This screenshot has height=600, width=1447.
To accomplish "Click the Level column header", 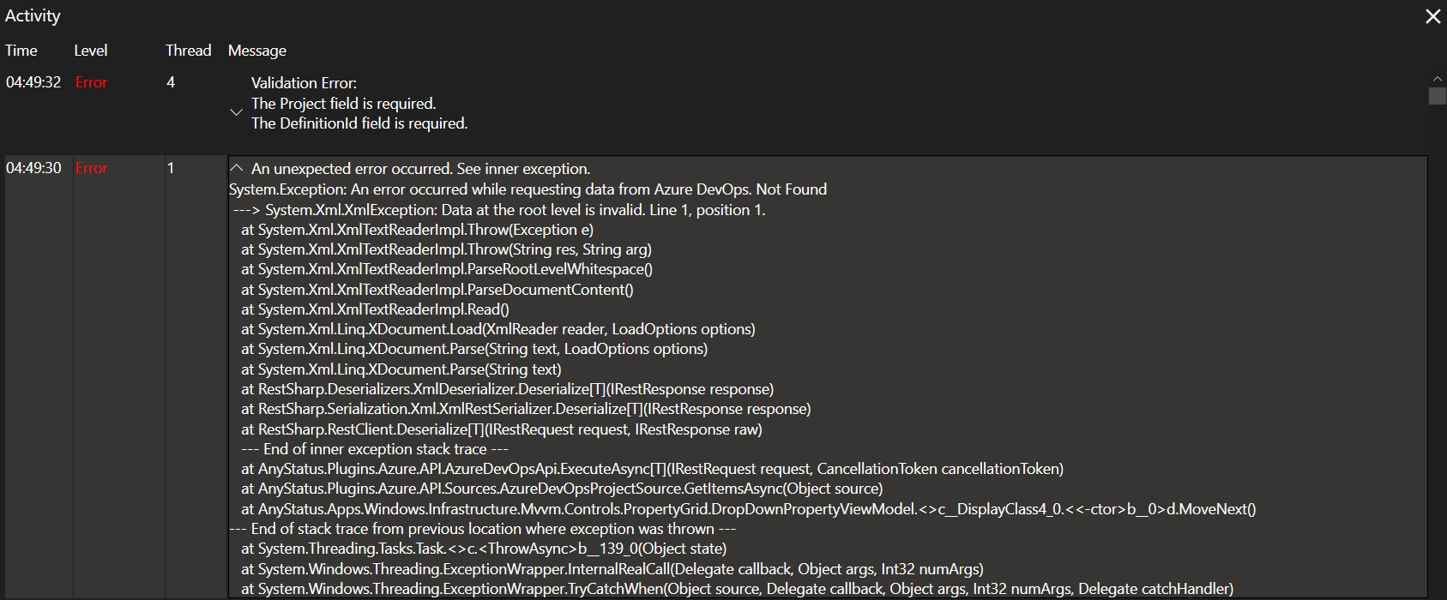I will 91,50.
